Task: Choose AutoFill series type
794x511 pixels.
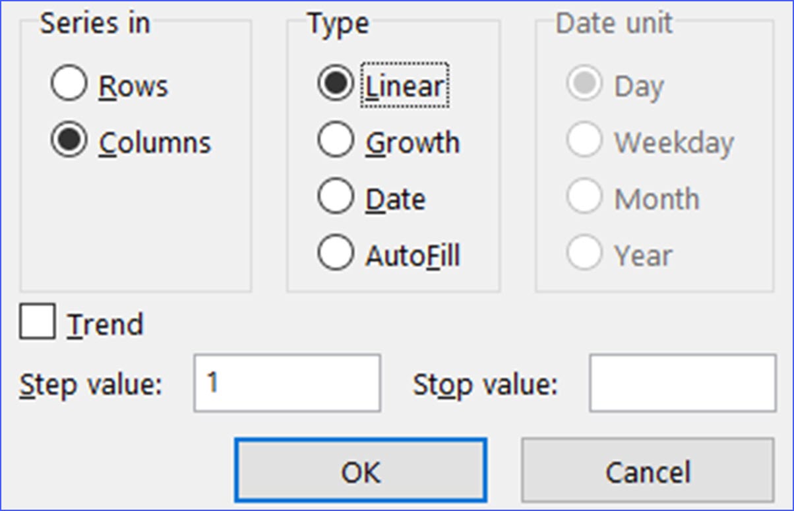Action: click(335, 253)
